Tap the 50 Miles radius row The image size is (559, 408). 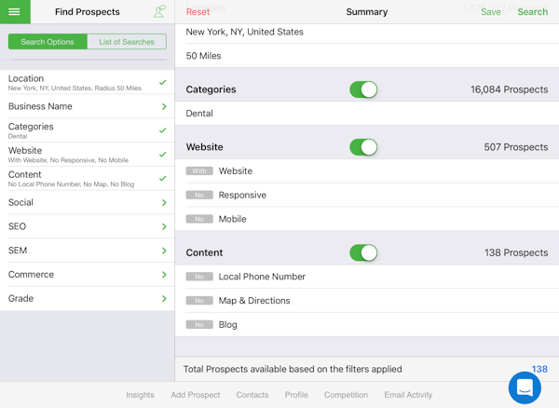[367, 56]
